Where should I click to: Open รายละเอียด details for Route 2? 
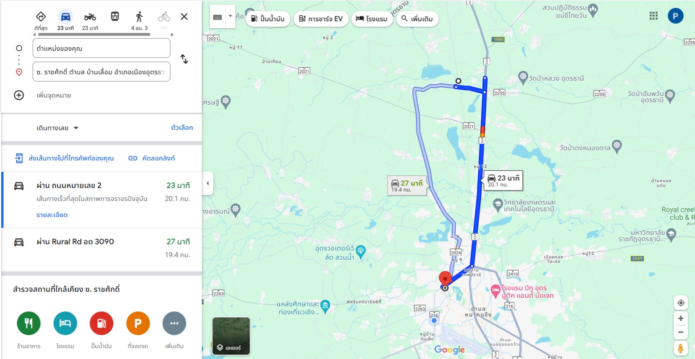point(52,215)
